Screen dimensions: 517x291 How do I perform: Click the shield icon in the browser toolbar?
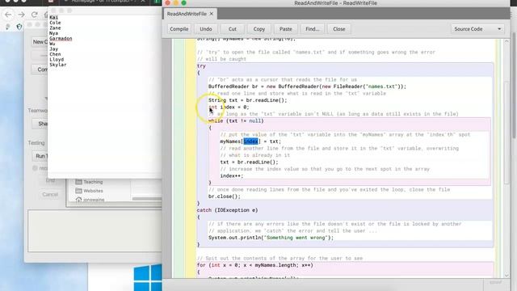[x=19, y=27]
